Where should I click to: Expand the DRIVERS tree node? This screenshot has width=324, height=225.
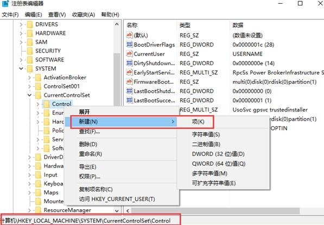pyautogui.click(x=21, y=24)
